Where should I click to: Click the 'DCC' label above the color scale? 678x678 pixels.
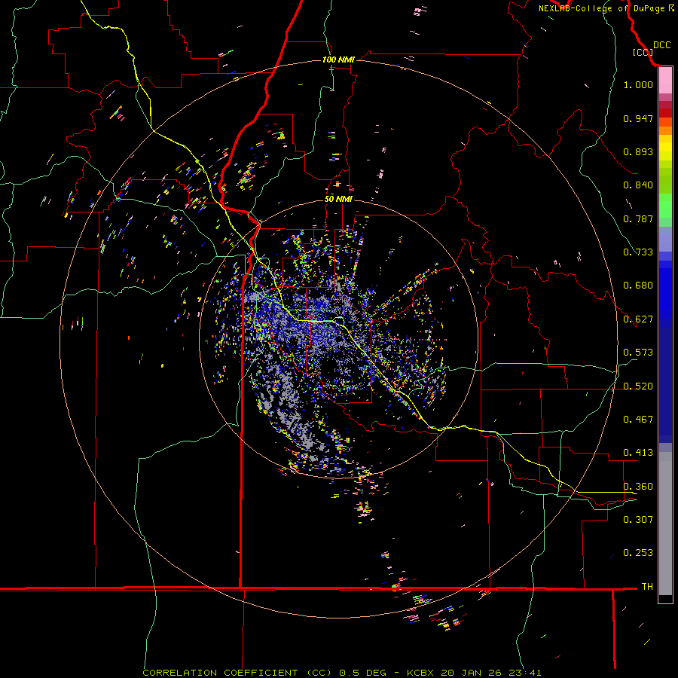pyautogui.click(x=662, y=45)
